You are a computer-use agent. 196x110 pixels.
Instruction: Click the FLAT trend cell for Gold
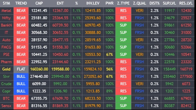click(x=21, y=69)
